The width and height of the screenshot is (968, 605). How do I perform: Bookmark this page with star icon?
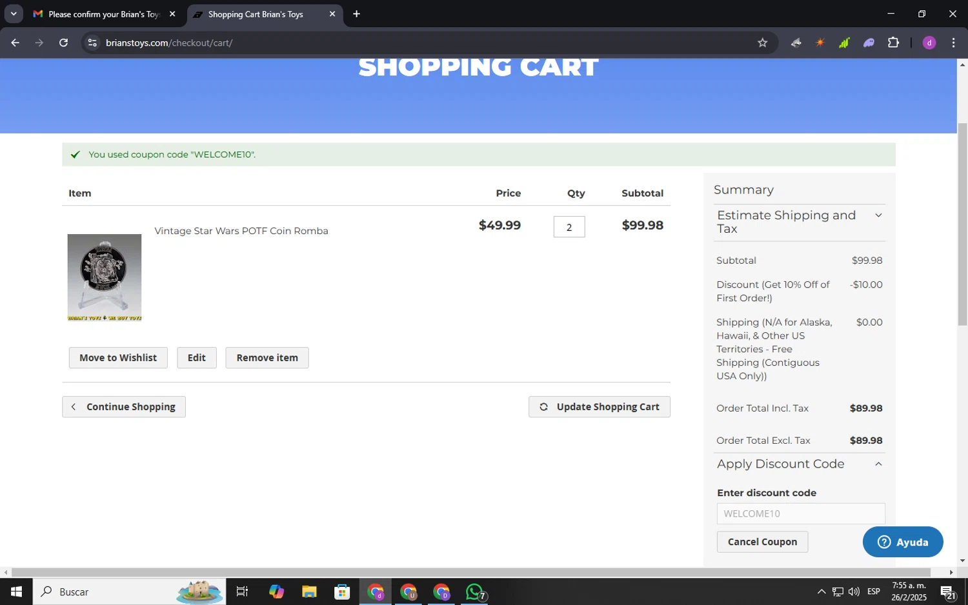(762, 43)
